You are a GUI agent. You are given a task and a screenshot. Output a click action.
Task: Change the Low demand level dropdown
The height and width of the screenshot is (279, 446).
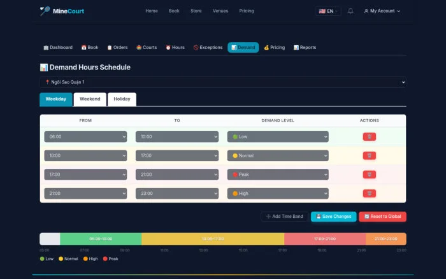coord(278,137)
